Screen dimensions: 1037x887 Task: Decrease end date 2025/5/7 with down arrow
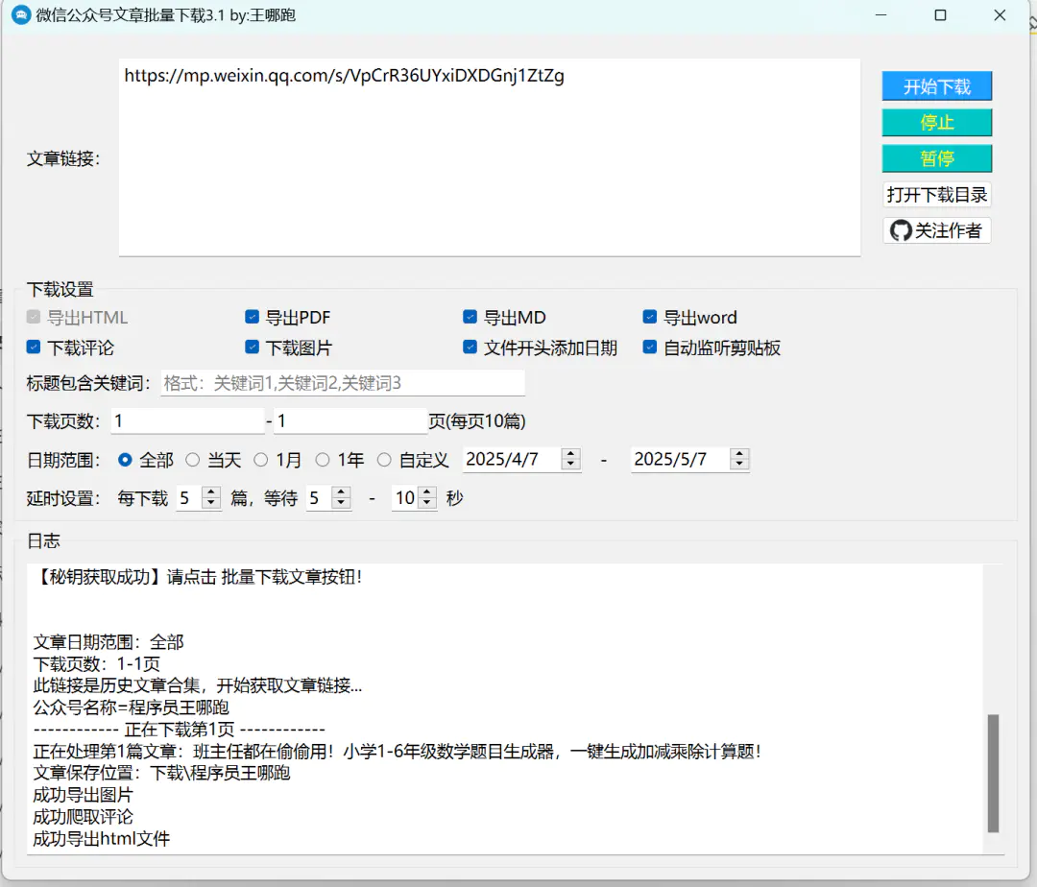(740, 465)
